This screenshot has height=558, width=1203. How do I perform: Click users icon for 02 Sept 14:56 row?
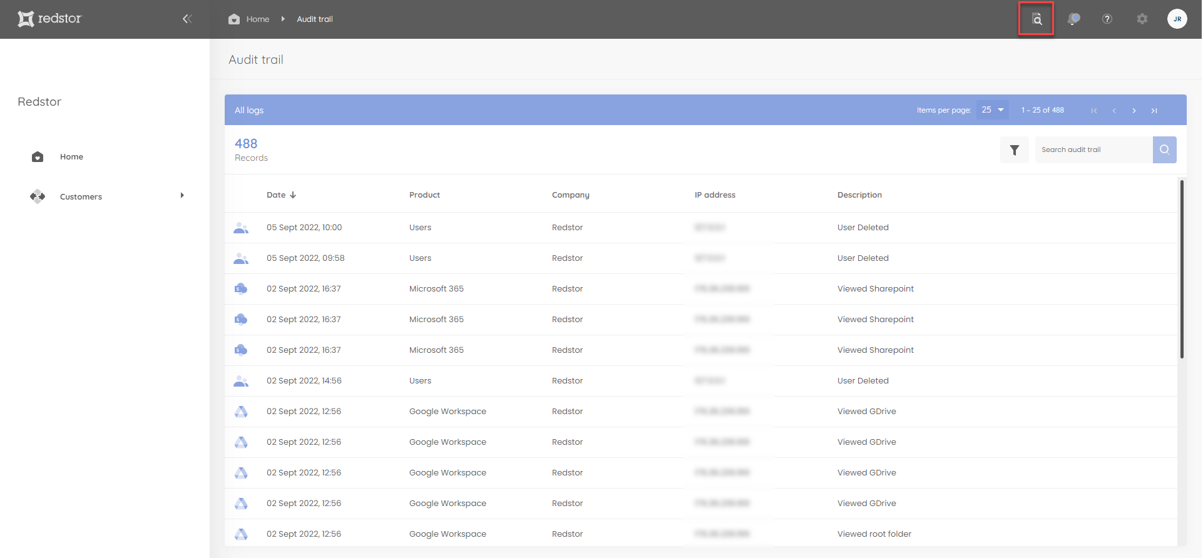241,381
